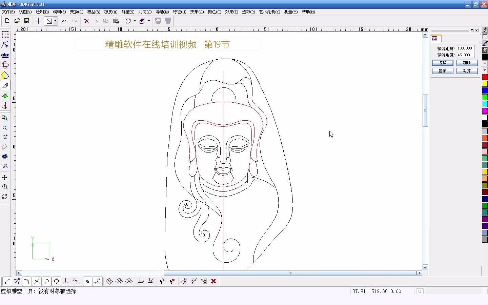
Task: Click the Undo arrow in the toolbar
Action: tap(64, 21)
